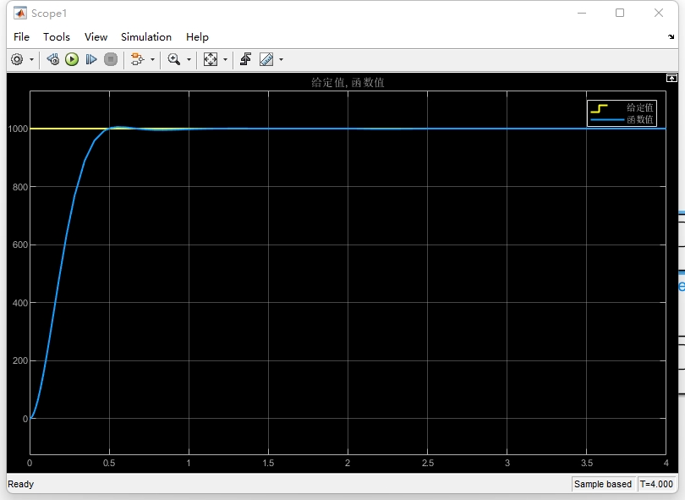Viewport: 685px width, 500px height.
Task: Click the MATLAB icon in the title bar
Action: [19, 13]
